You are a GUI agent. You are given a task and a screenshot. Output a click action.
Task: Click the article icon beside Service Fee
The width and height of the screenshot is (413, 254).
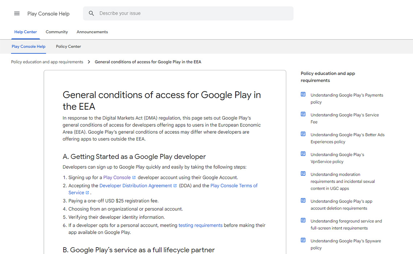click(303, 114)
